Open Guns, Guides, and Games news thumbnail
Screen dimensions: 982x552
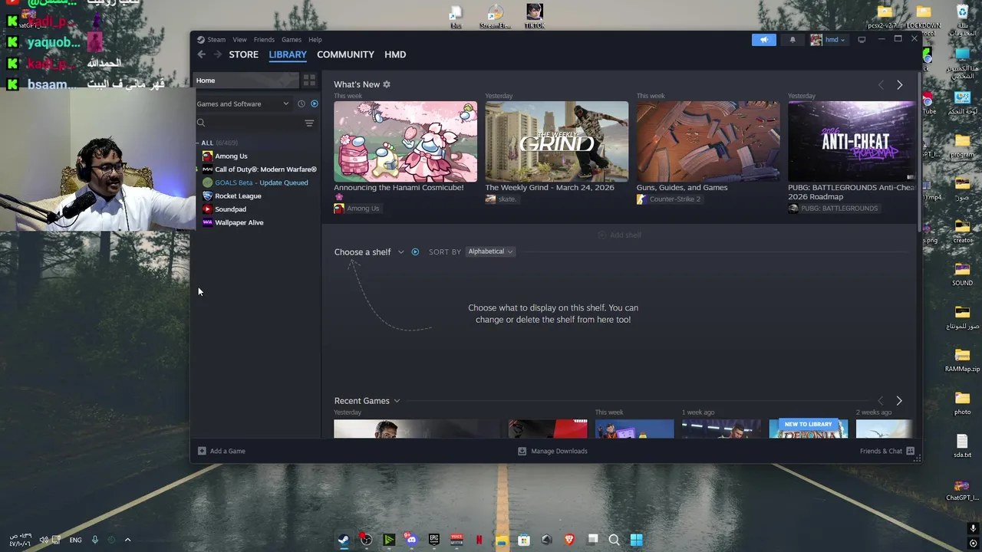tap(707, 142)
